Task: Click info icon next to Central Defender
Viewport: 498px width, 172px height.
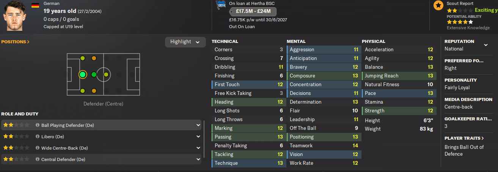Action: tap(38, 159)
